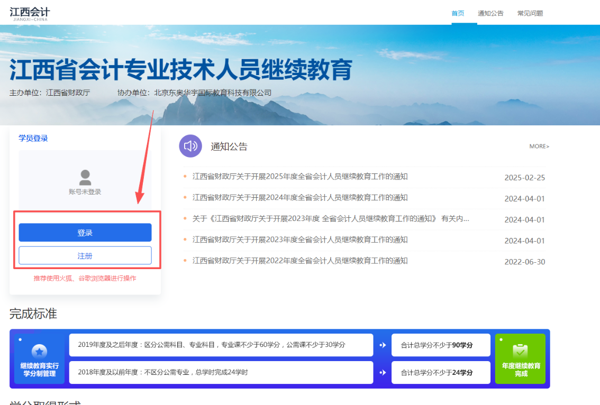Click the 合计总学分不少于90学分 card
The height and width of the screenshot is (405, 600).
(441, 345)
